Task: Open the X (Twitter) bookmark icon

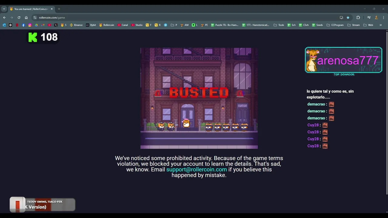Action: point(55,25)
